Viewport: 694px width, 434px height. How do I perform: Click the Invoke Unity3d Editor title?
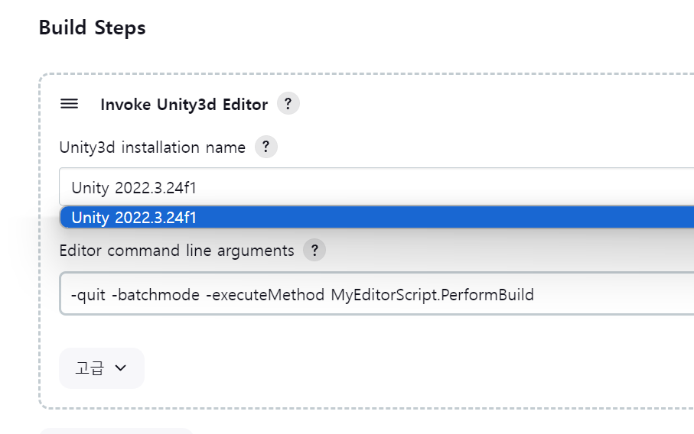point(184,105)
